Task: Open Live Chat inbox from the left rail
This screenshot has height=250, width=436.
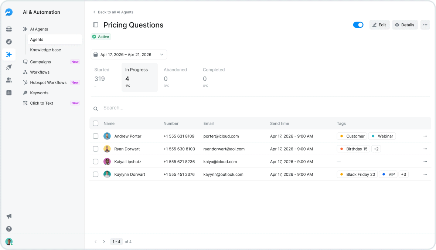Action: pos(9,29)
